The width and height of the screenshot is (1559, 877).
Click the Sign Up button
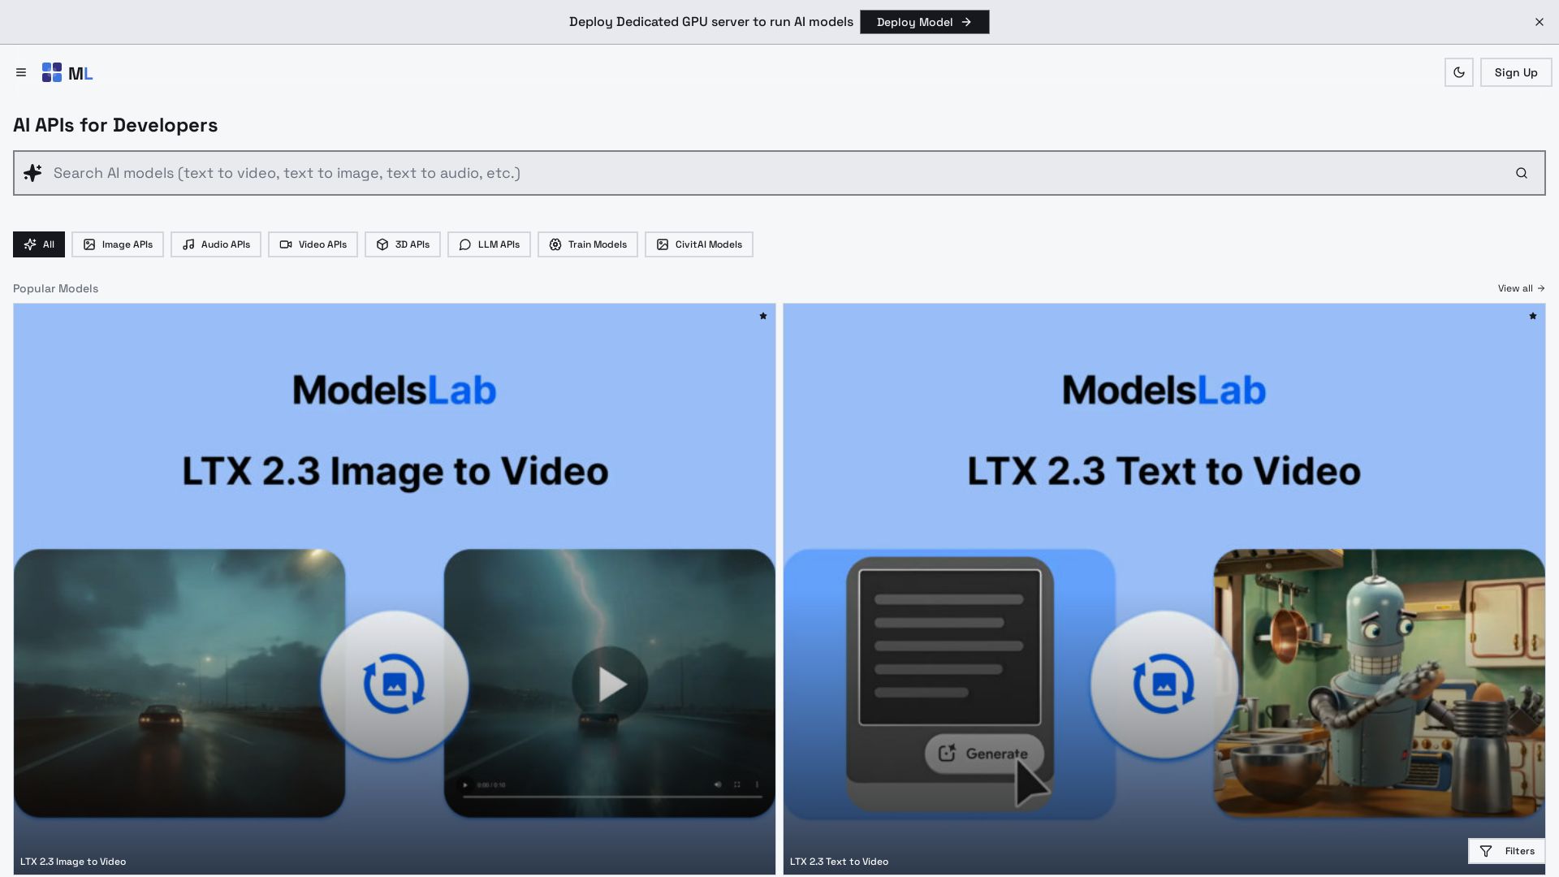(1515, 72)
